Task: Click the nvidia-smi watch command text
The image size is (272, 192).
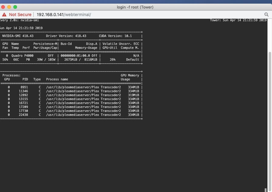Action: (x=30, y=20)
